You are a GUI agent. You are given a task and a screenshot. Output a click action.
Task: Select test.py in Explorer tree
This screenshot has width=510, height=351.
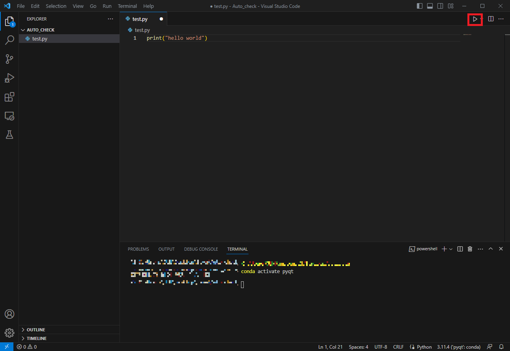click(69, 39)
